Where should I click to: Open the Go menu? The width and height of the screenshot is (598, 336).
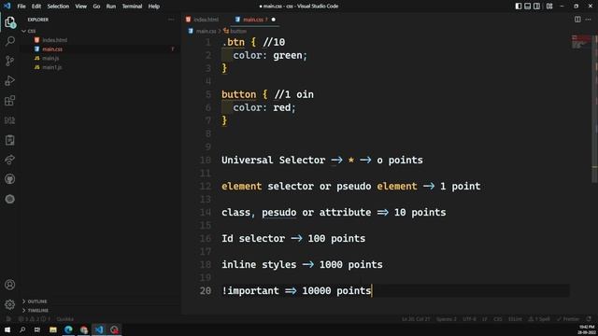(x=96, y=7)
